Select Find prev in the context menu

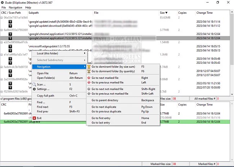click(59, 112)
